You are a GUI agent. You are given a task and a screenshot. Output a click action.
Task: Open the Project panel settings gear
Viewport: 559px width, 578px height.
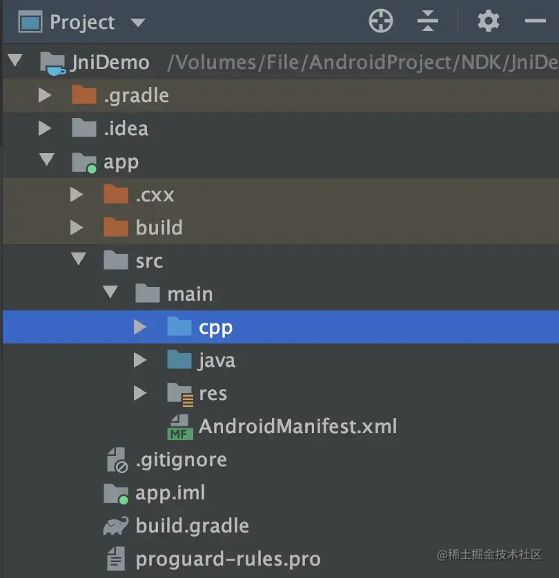pyautogui.click(x=488, y=21)
